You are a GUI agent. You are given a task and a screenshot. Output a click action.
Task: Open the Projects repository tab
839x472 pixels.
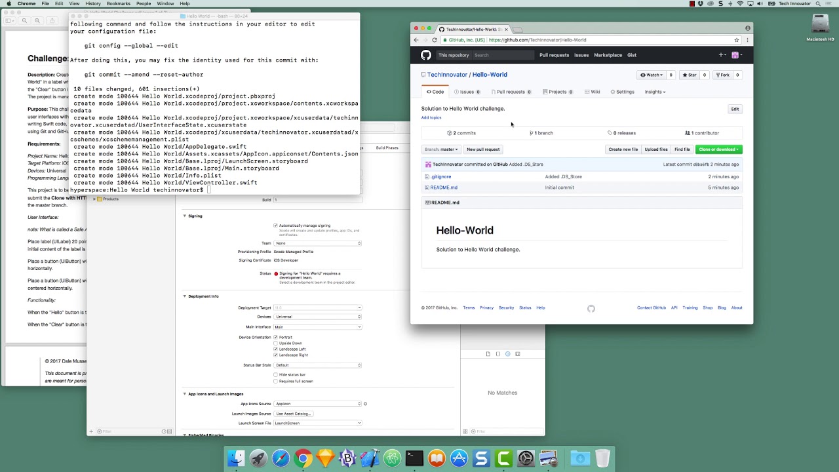pyautogui.click(x=558, y=92)
